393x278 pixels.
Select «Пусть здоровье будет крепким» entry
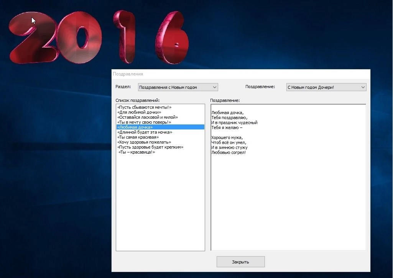pyautogui.click(x=160, y=147)
